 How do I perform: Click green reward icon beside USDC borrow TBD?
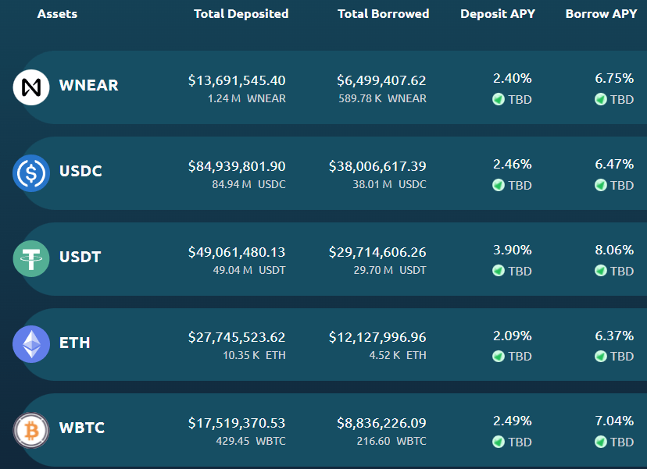pos(601,185)
